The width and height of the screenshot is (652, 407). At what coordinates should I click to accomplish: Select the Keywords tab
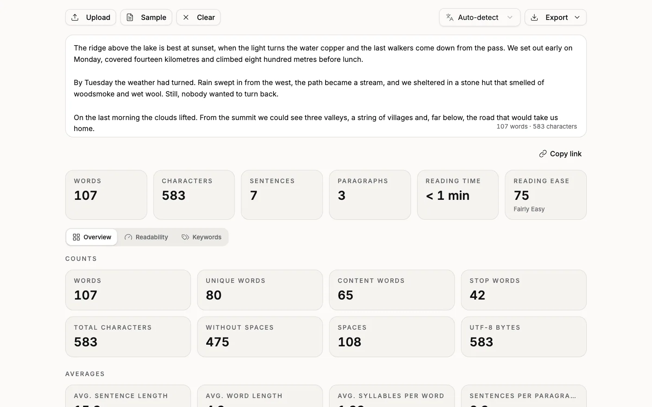(x=201, y=237)
